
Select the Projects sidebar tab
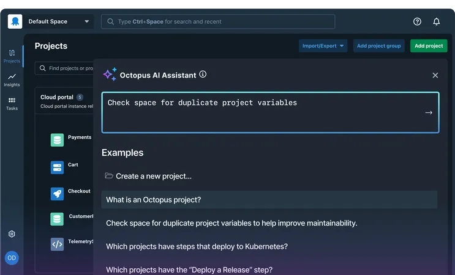pyautogui.click(x=12, y=56)
